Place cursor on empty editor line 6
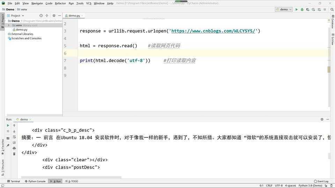335x188 pixels. pyautogui.click(x=203, y=53)
